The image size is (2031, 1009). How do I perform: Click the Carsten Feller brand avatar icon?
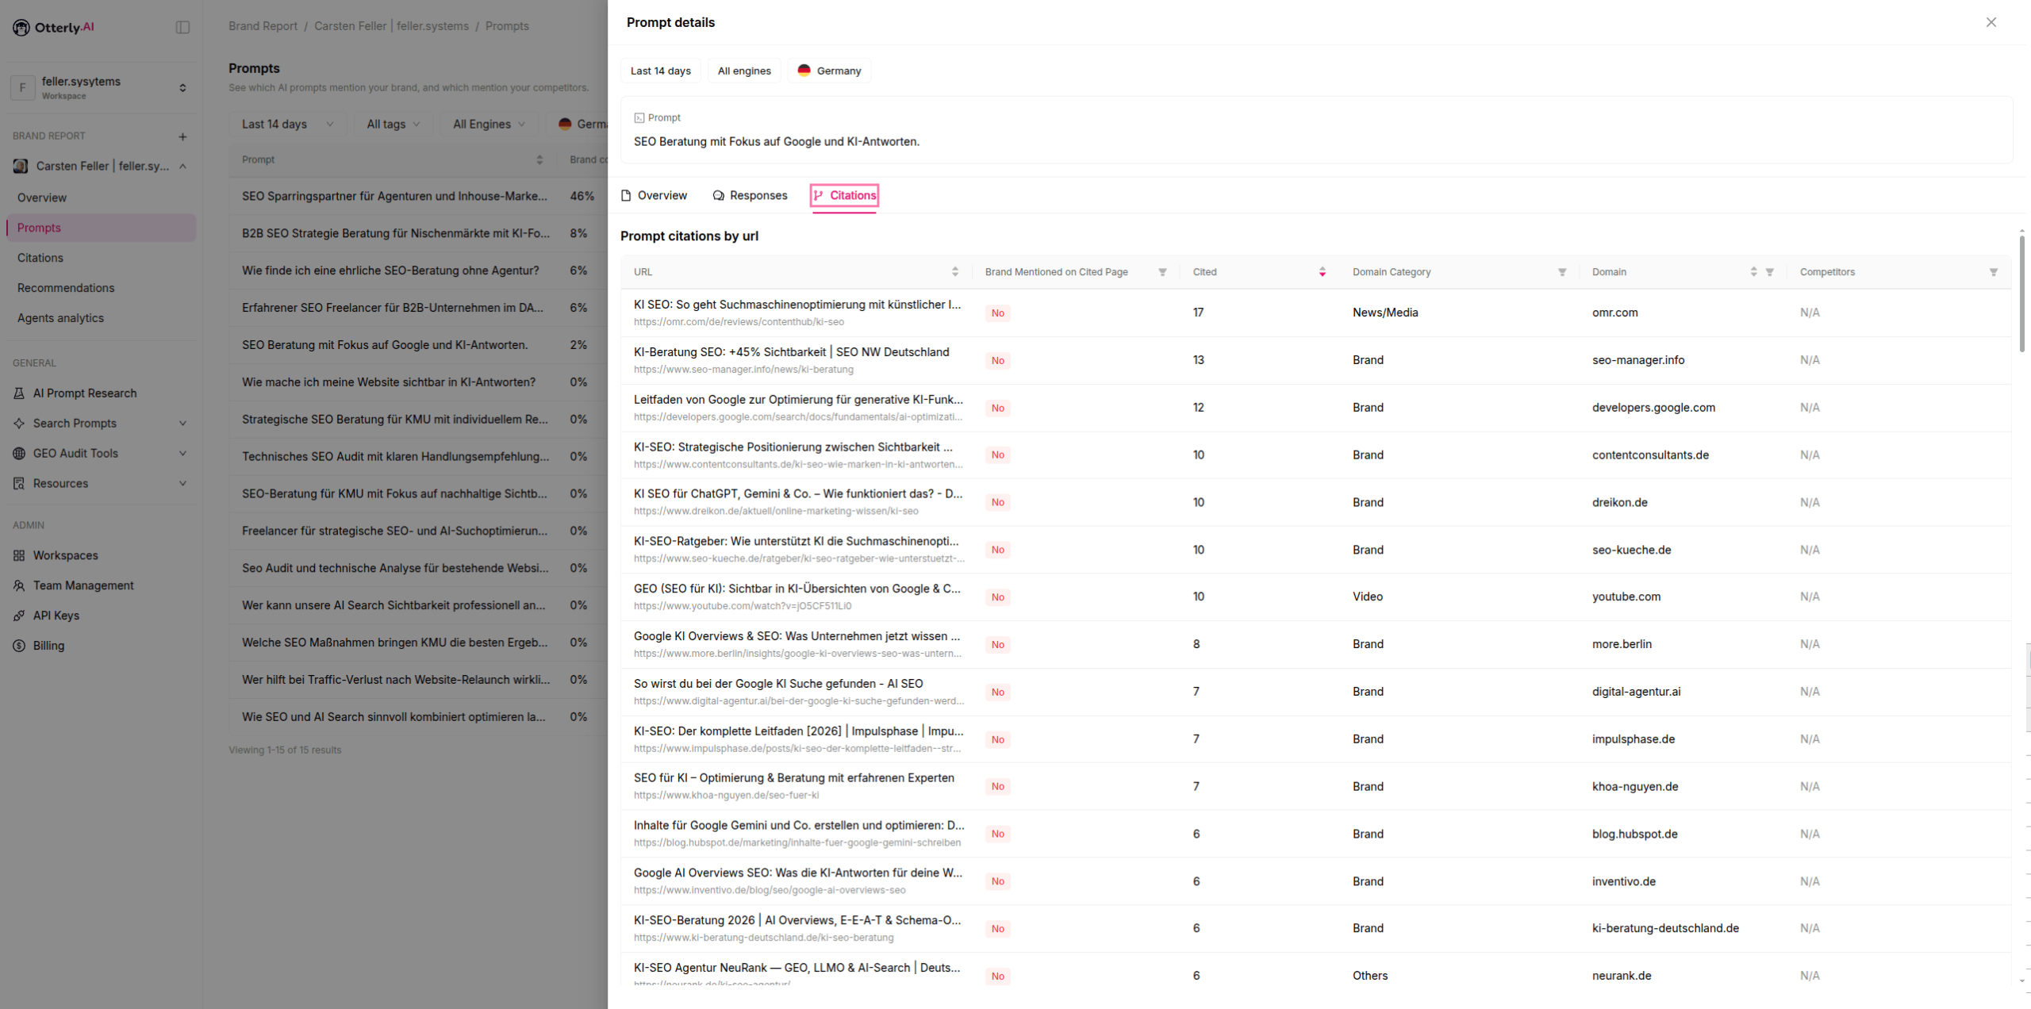point(21,167)
